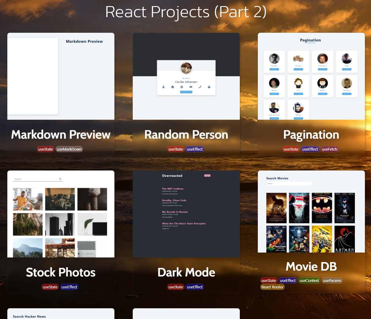Open the Movie DB project thumbnail

(311, 212)
